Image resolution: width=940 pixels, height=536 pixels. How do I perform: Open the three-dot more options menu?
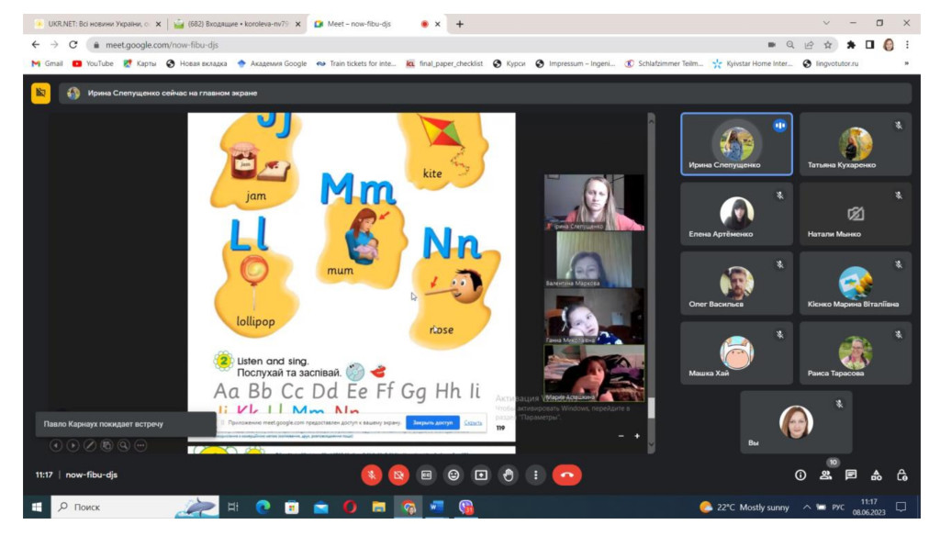tap(536, 475)
